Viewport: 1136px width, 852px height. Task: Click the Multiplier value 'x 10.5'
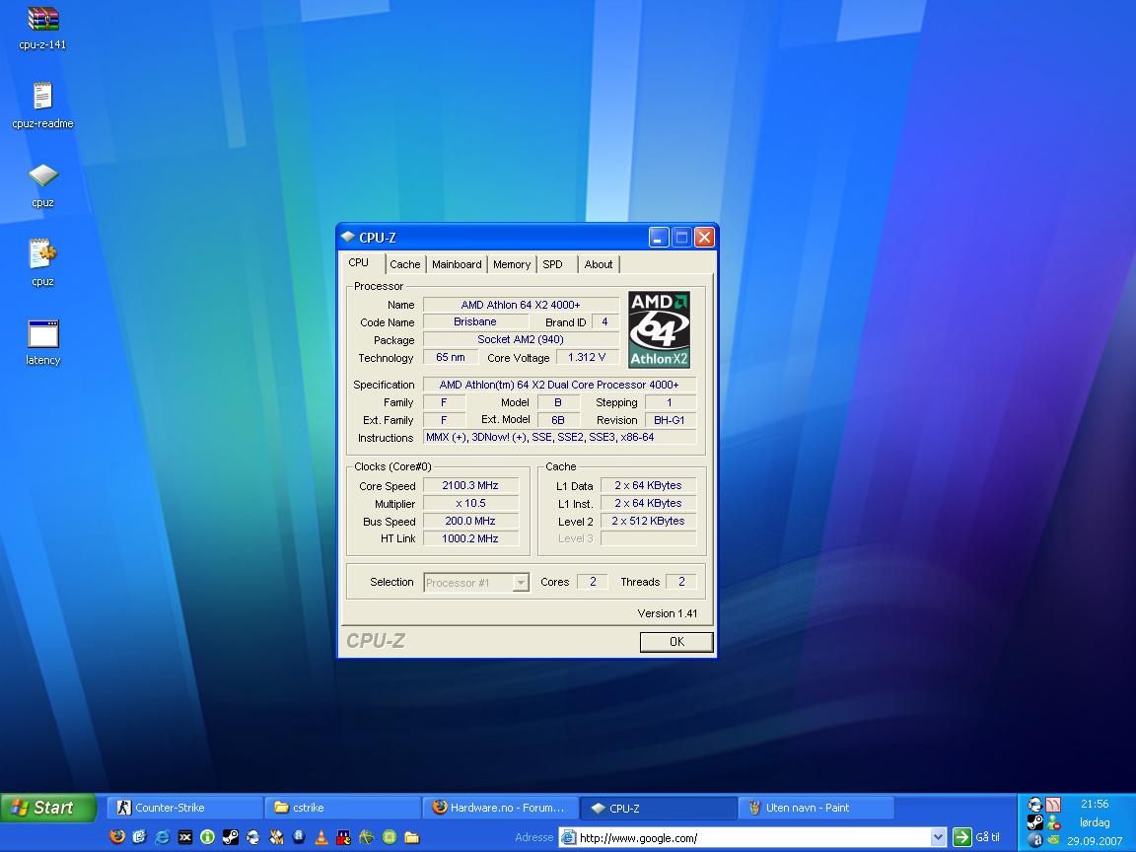click(470, 503)
